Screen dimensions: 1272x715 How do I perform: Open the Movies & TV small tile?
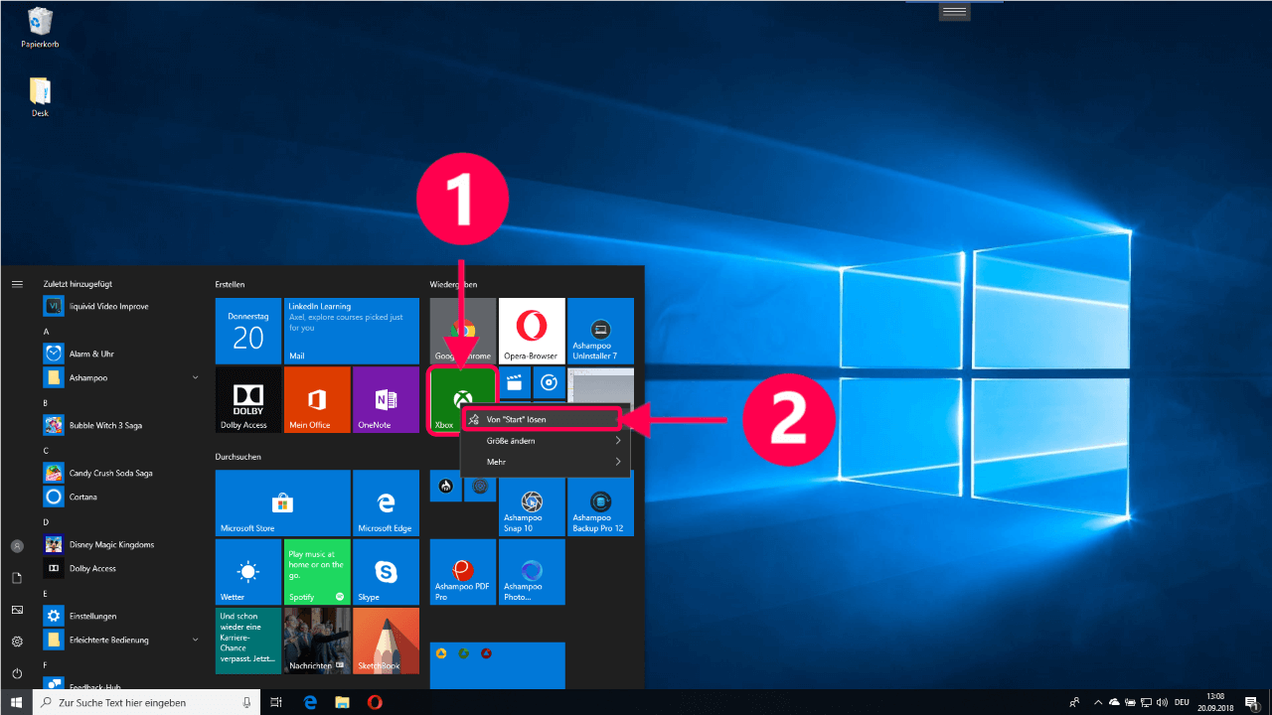tap(515, 382)
